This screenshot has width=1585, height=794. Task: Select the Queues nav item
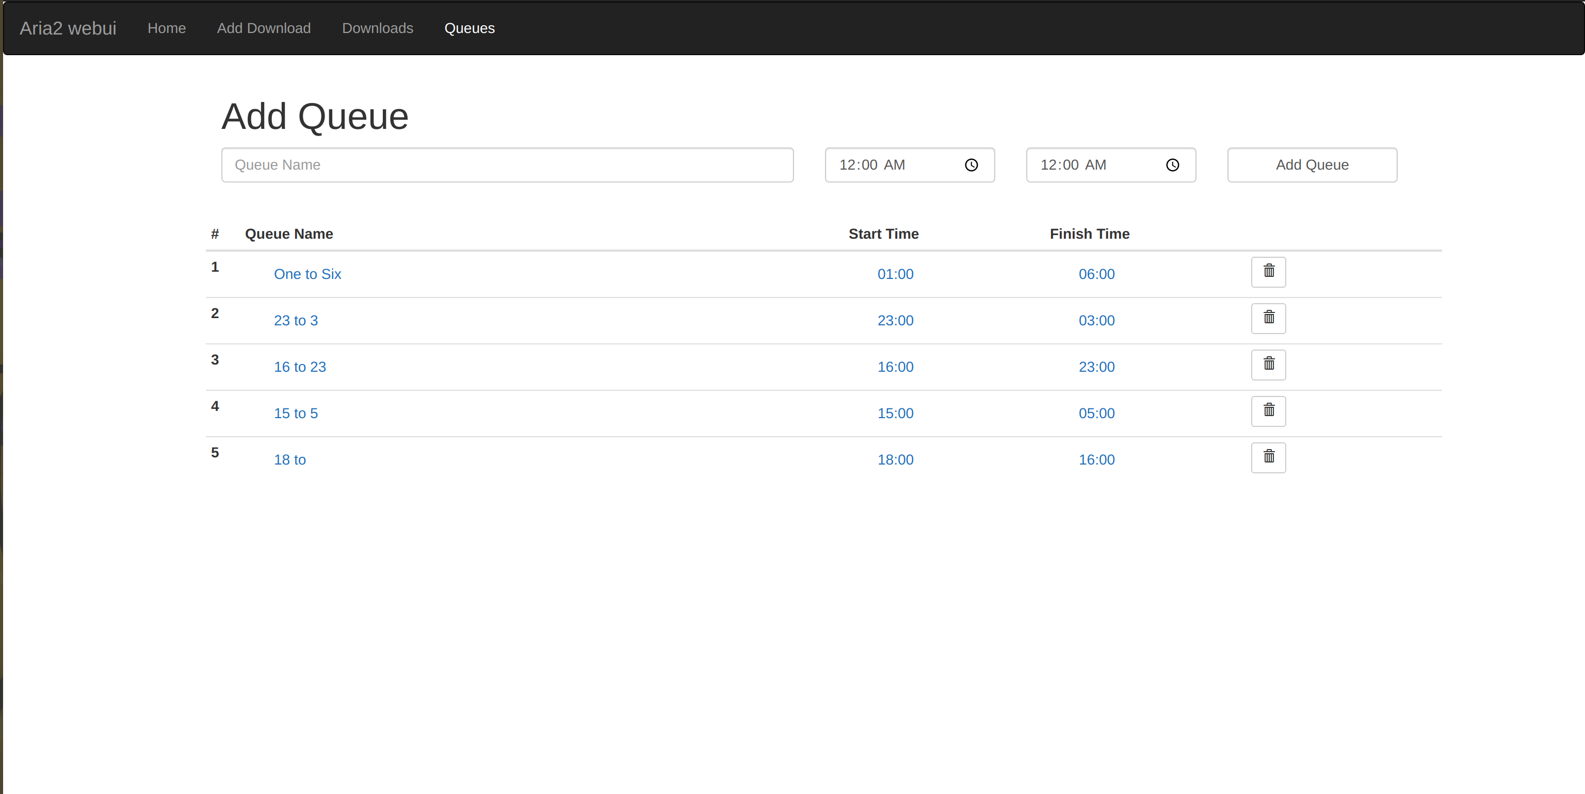(470, 28)
